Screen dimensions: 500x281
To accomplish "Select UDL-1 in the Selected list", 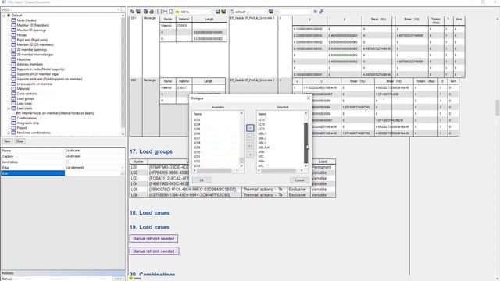I will [262, 133].
